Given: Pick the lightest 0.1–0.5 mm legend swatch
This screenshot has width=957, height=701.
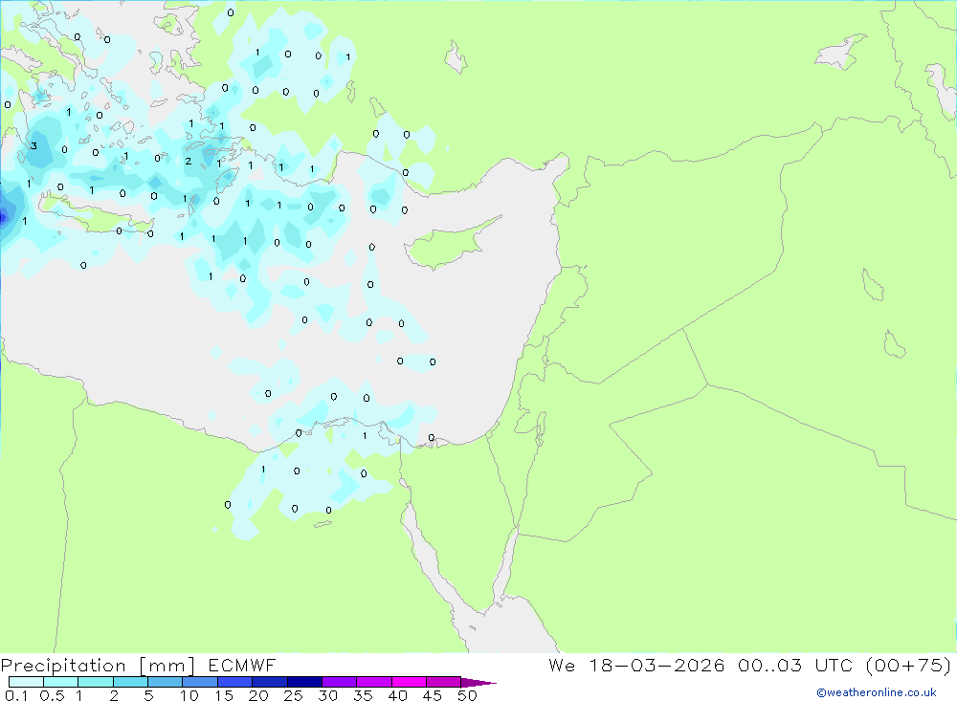Looking at the screenshot, I should pos(26,682).
